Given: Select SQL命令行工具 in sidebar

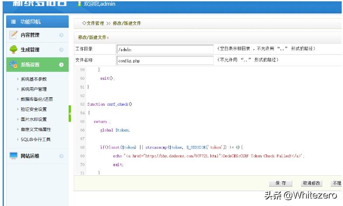Looking at the screenshot, I should (35, 140).
